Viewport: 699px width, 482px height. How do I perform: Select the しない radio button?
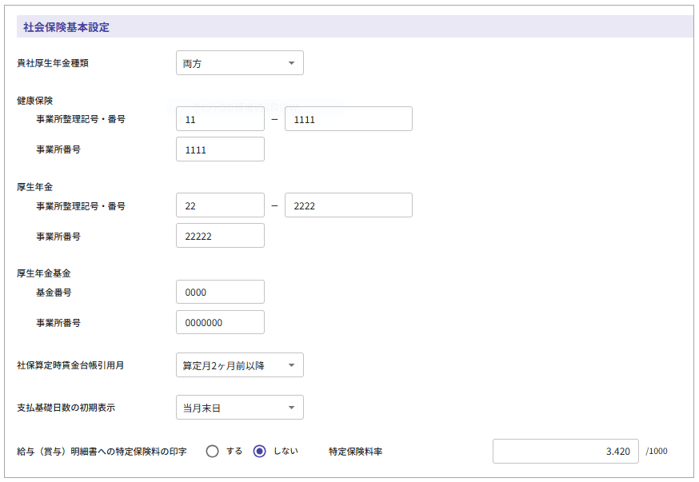point(259,451)
